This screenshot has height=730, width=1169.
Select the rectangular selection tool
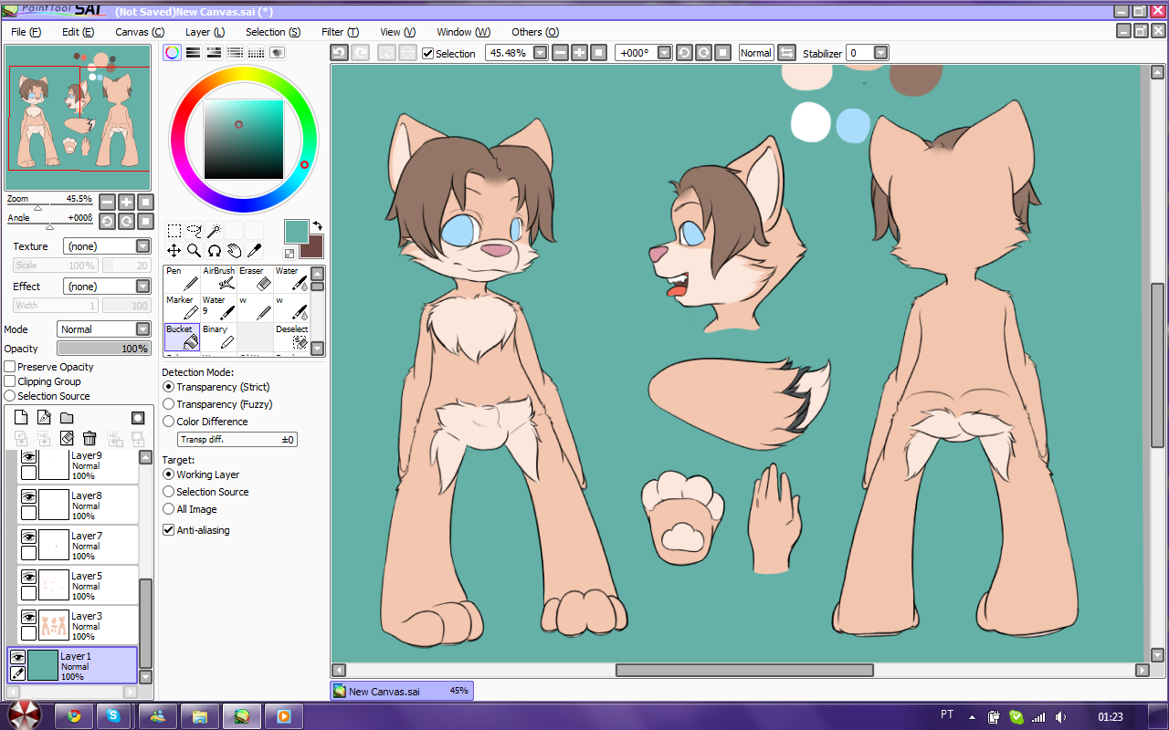(x=174, y=231)
